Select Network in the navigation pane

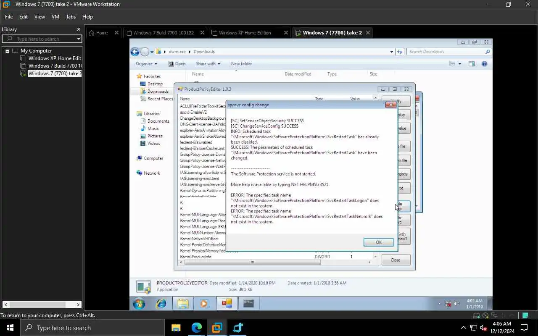[x=148, y=173]
